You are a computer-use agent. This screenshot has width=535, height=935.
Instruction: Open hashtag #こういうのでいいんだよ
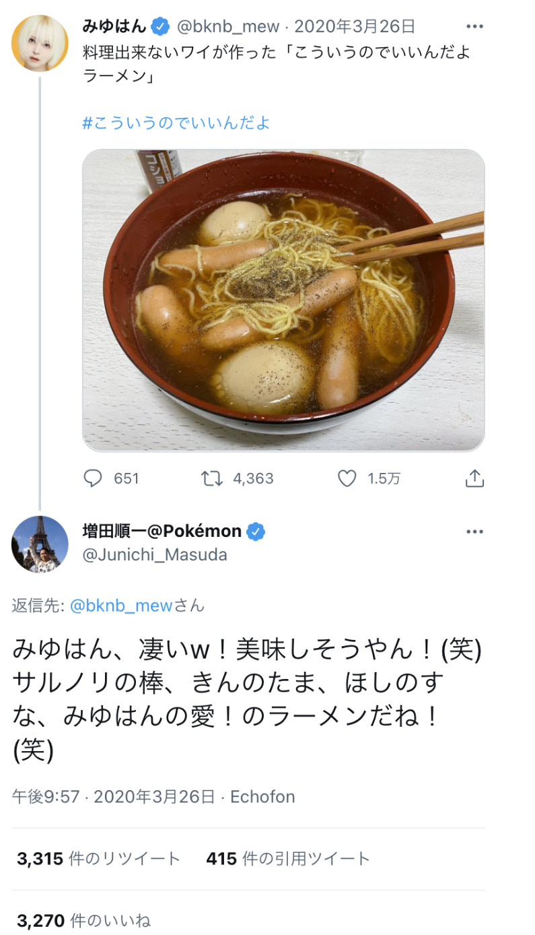click(x=176, y=123)
